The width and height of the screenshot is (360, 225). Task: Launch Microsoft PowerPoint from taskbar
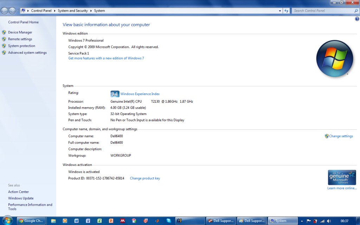coord(111,221)
